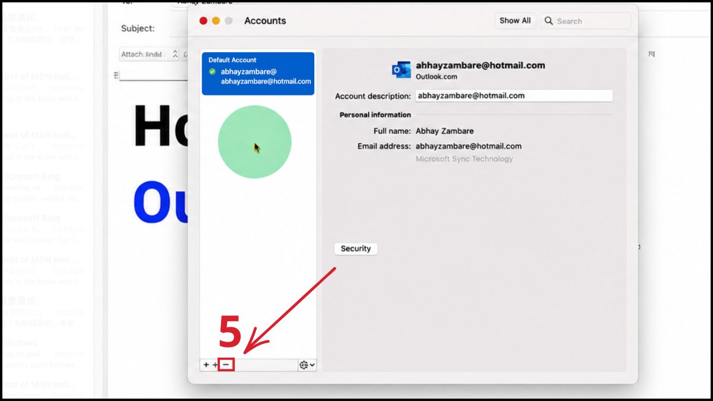Click into the Account description field
713x401 pixels.
pyautogui.click(x=513, y=96)
